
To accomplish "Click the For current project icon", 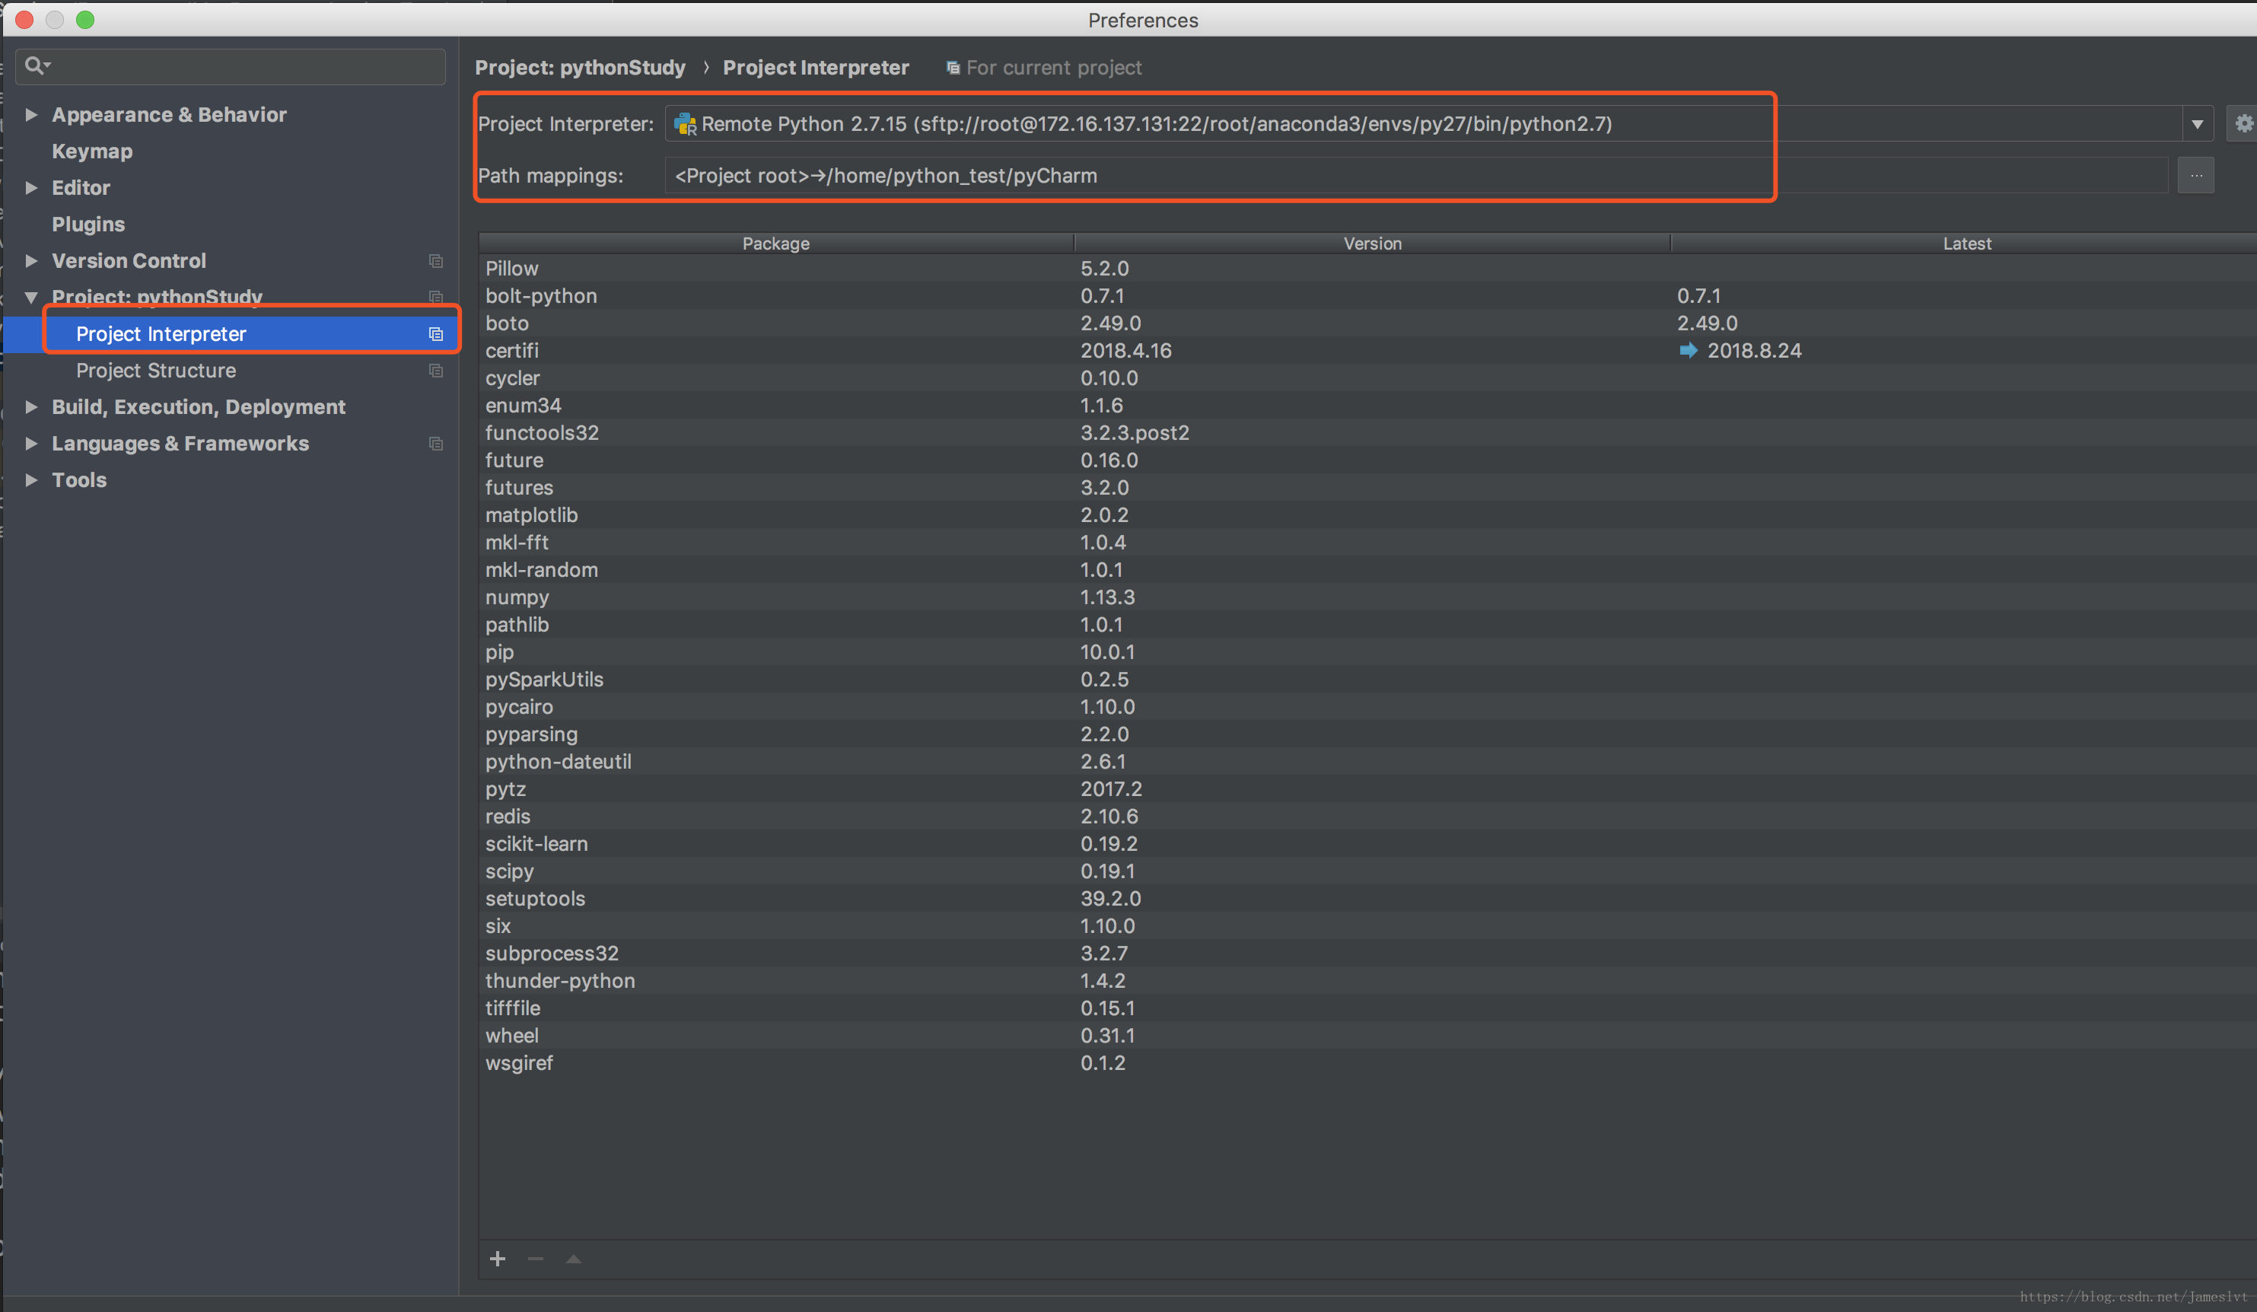I will [953, 68].
